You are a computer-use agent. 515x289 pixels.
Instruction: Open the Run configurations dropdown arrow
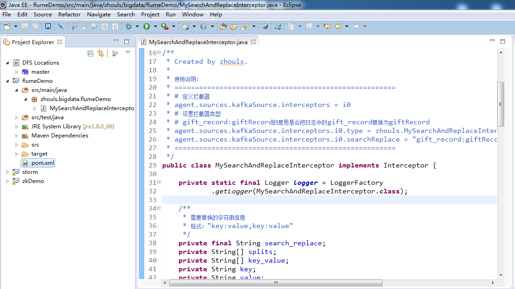155,26
